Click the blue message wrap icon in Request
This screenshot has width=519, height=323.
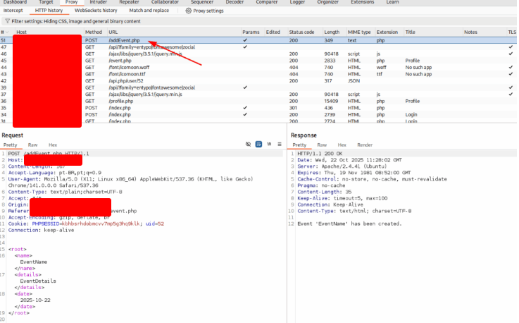point(258,145)
